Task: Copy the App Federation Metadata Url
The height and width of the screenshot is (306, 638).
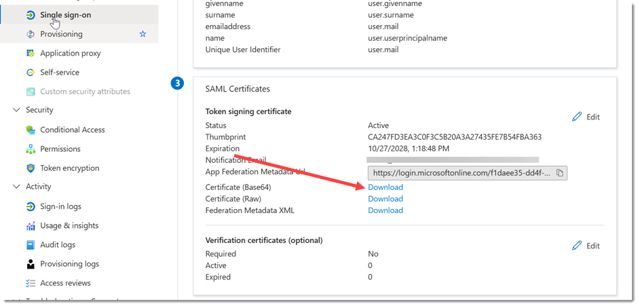Action: coord(560,173)
